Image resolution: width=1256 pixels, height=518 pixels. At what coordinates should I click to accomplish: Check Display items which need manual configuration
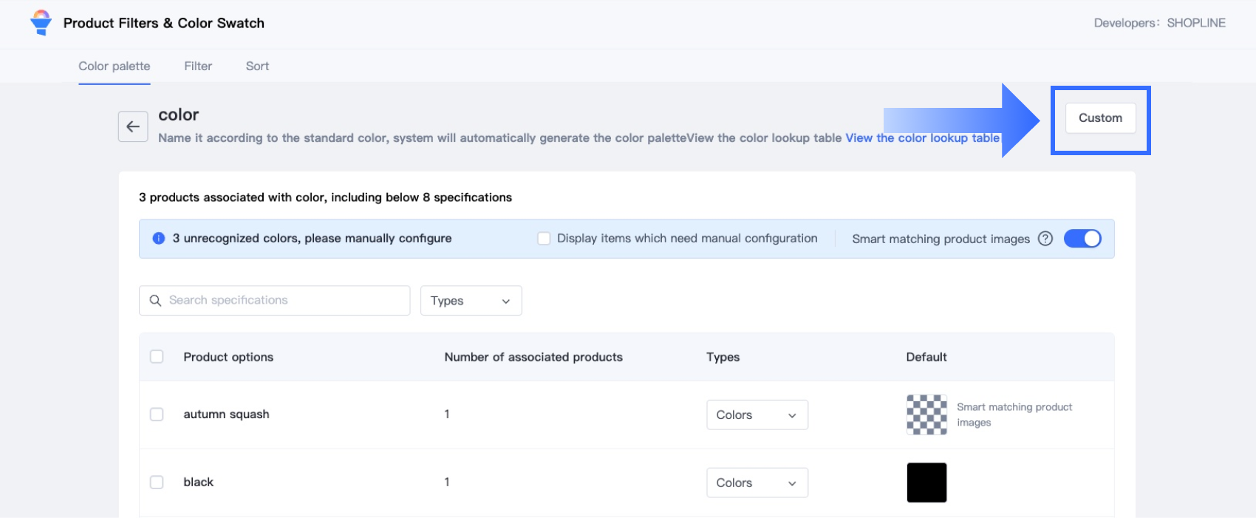[x=544, y=239]
